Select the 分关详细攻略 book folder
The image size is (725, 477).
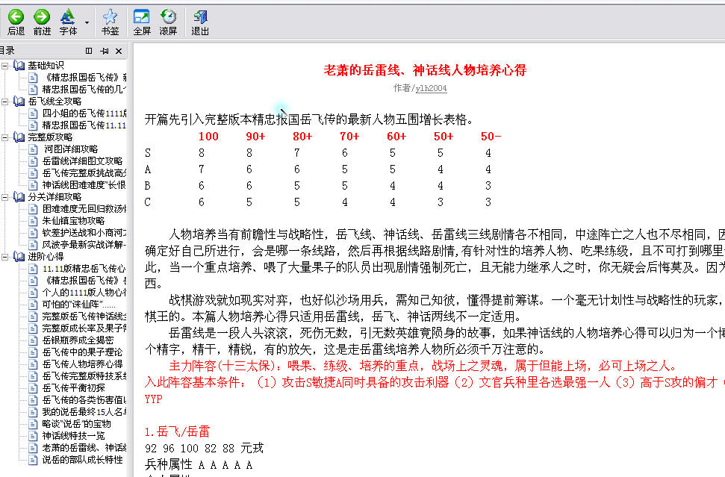tap(55, 197)
